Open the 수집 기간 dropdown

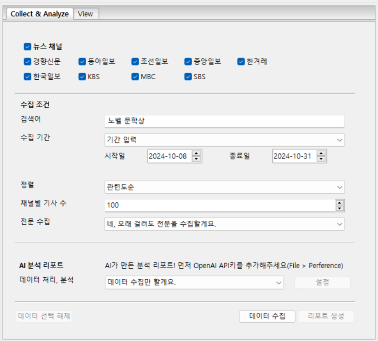click(x=224, y=140)
